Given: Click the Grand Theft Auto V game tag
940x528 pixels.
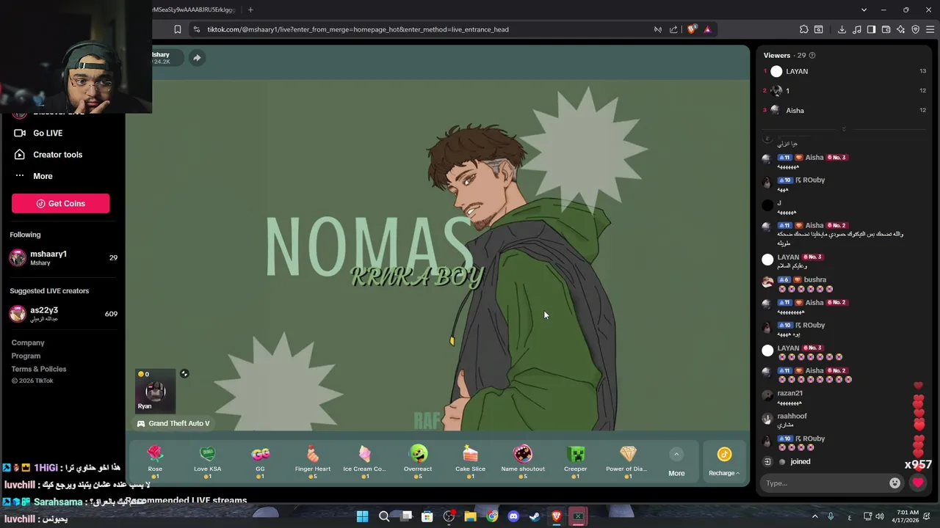Looking at the screenshot, I should coord(173,423).
